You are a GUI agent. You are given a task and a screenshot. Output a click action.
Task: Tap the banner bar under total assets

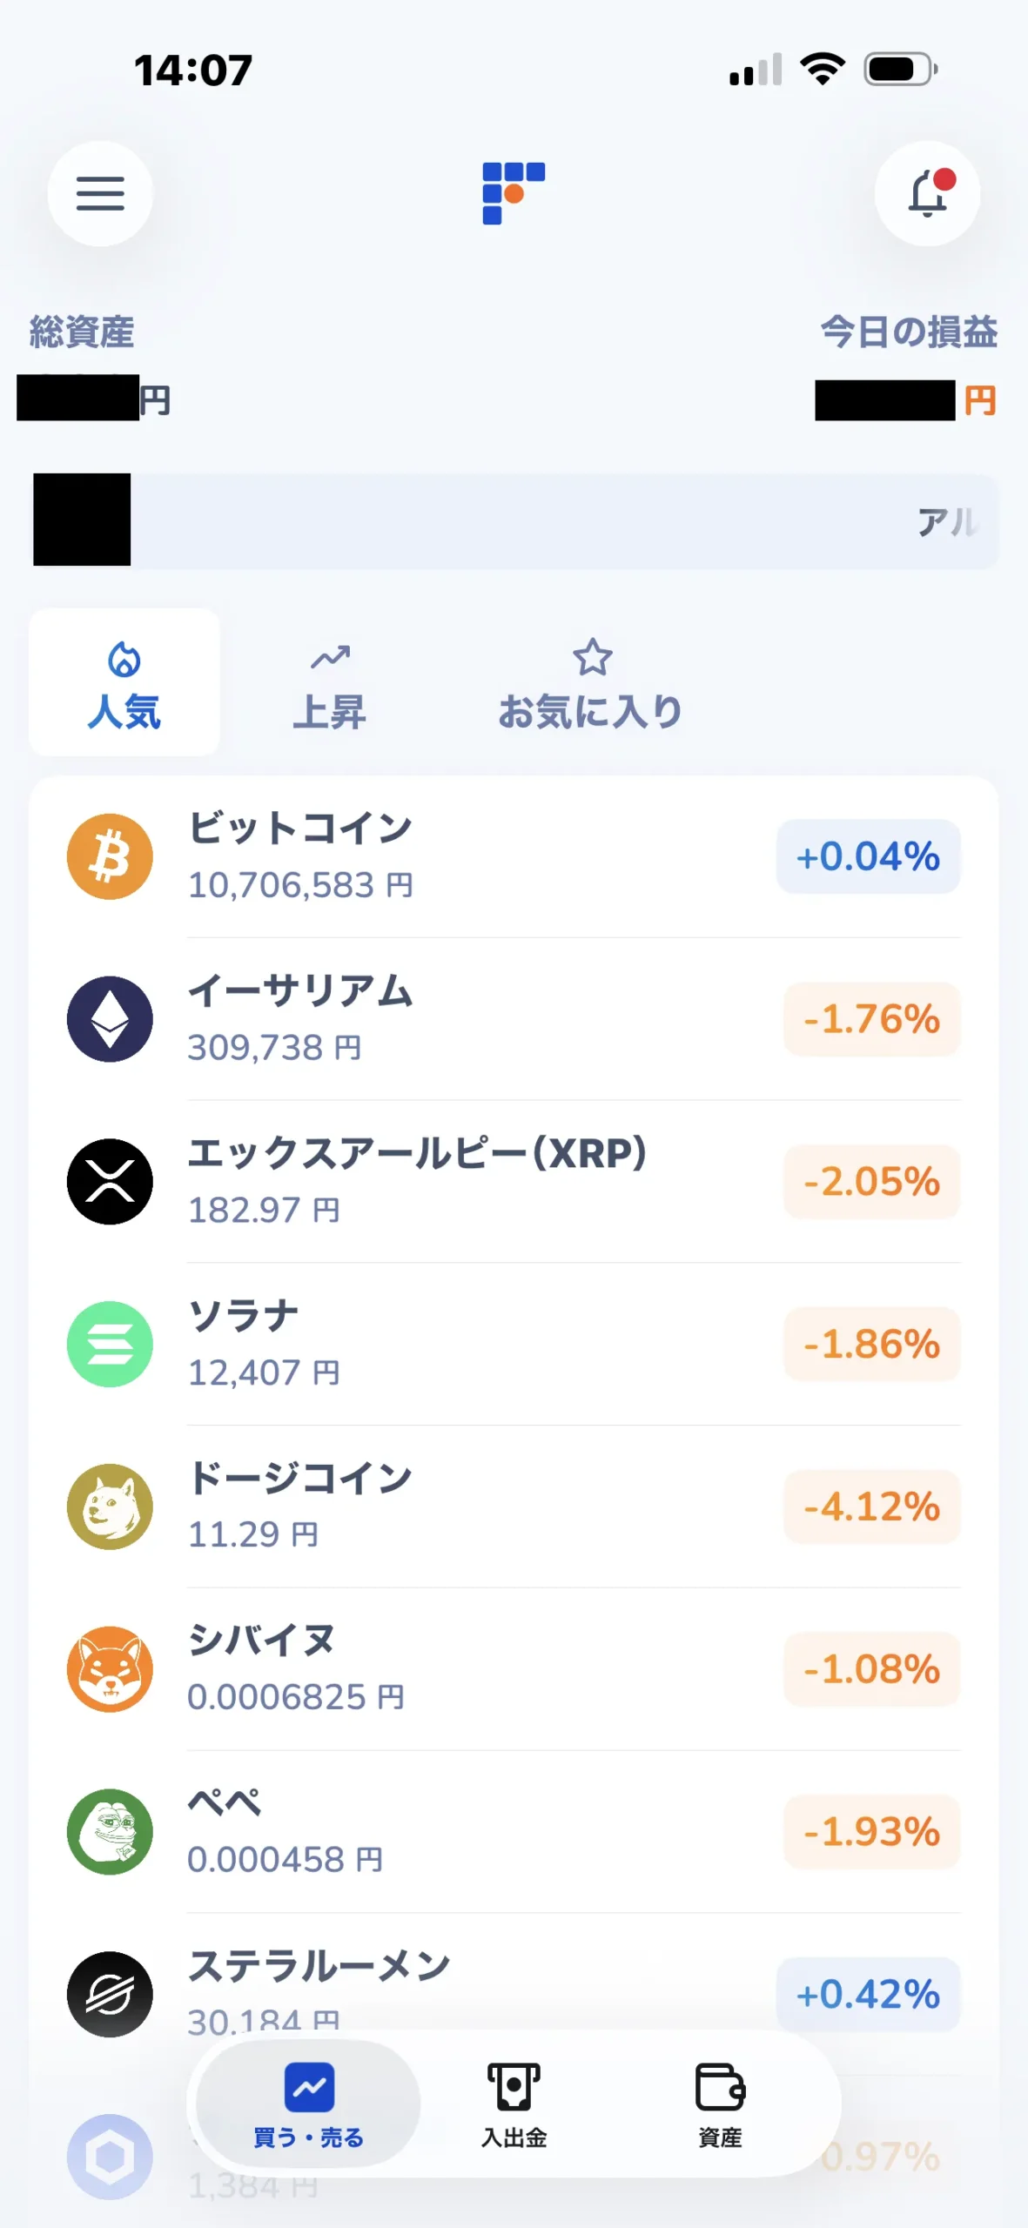[514, 521]
